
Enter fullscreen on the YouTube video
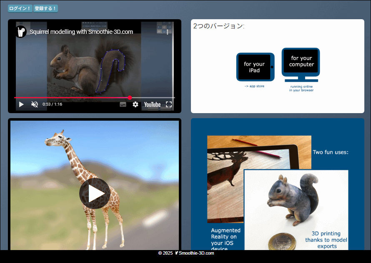pyautogui.click(x=169, y=104)
